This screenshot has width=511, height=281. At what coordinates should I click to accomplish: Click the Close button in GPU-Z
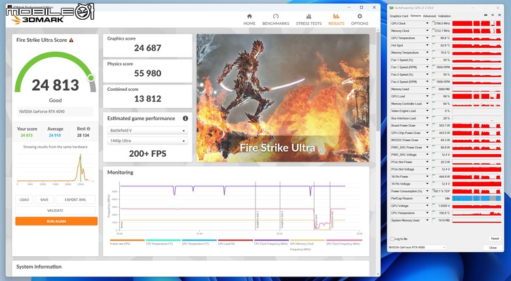coord(493,248)
